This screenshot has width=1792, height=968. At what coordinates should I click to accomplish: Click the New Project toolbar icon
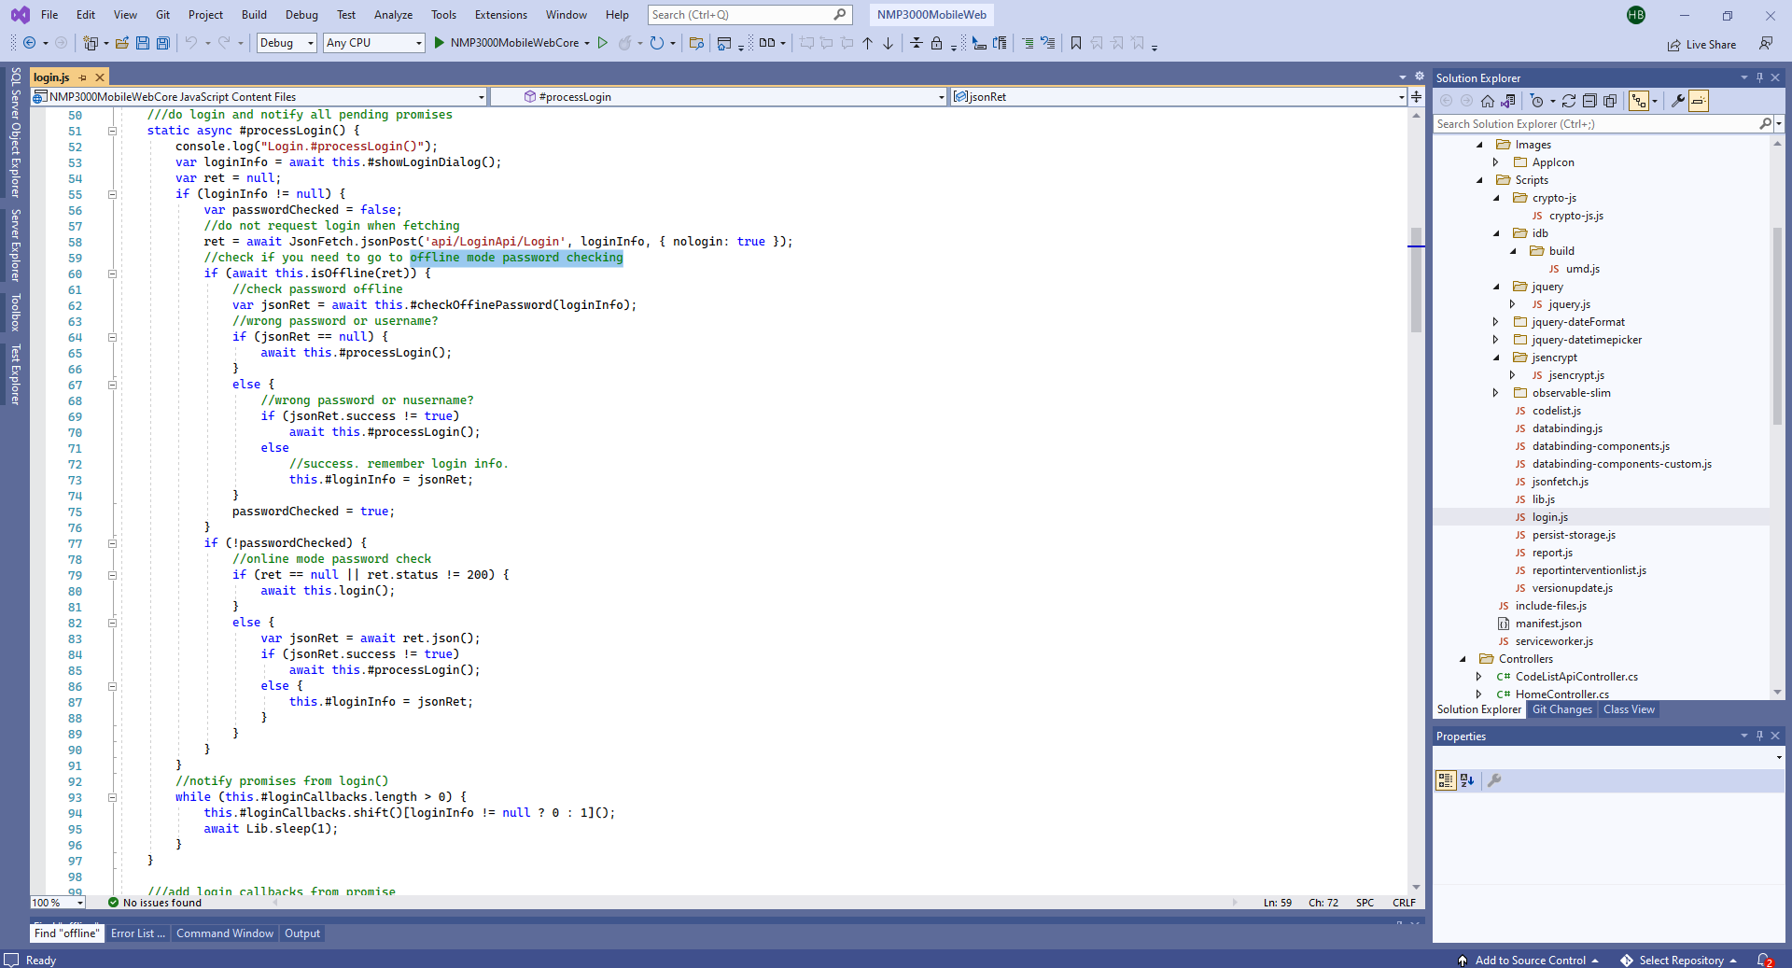pos(91,43)
